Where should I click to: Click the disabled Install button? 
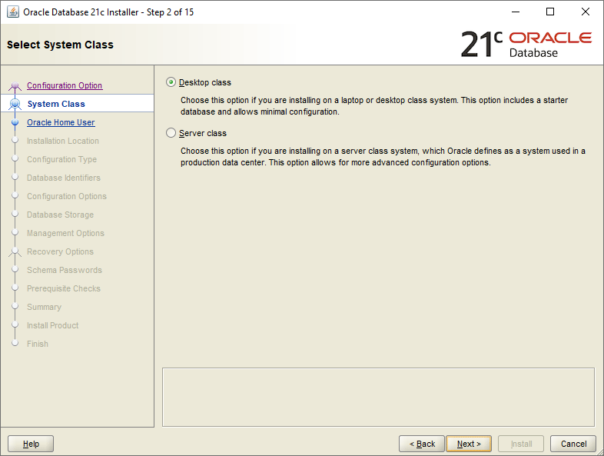click(521, 444)
